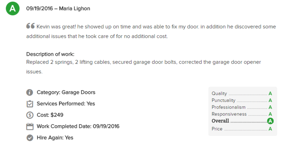This screenshot has width=290, height=145.
Task: Click the Quality grade A
Action: [x=270, y=94]
